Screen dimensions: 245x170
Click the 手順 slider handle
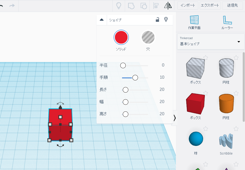[x=135, y=77]
